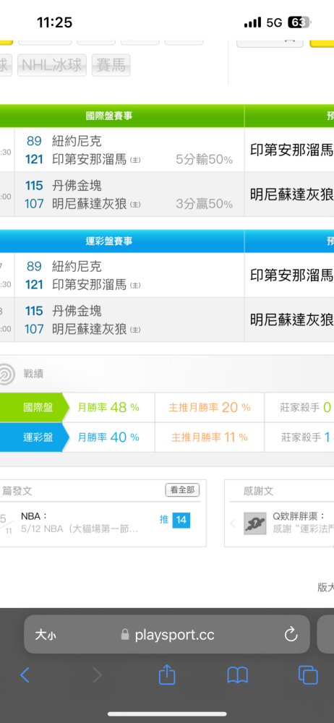The height and width of the screenshot is (723, 334).
Task: Select the NHL冰球 tab
Action: click(52, 65)
